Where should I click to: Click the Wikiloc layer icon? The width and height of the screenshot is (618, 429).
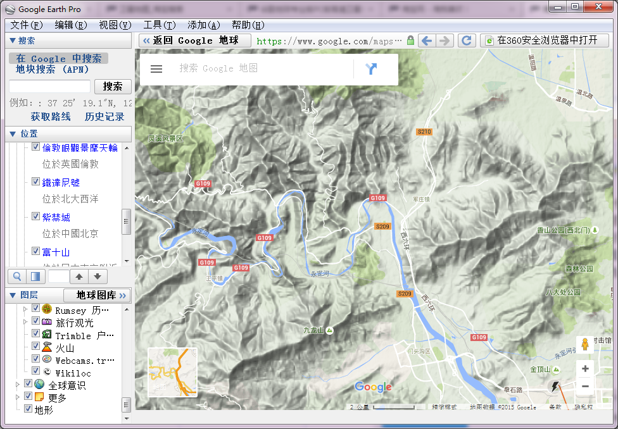click(x=47, y=371)
